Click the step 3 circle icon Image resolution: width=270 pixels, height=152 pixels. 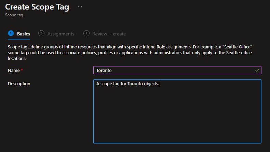86,33
